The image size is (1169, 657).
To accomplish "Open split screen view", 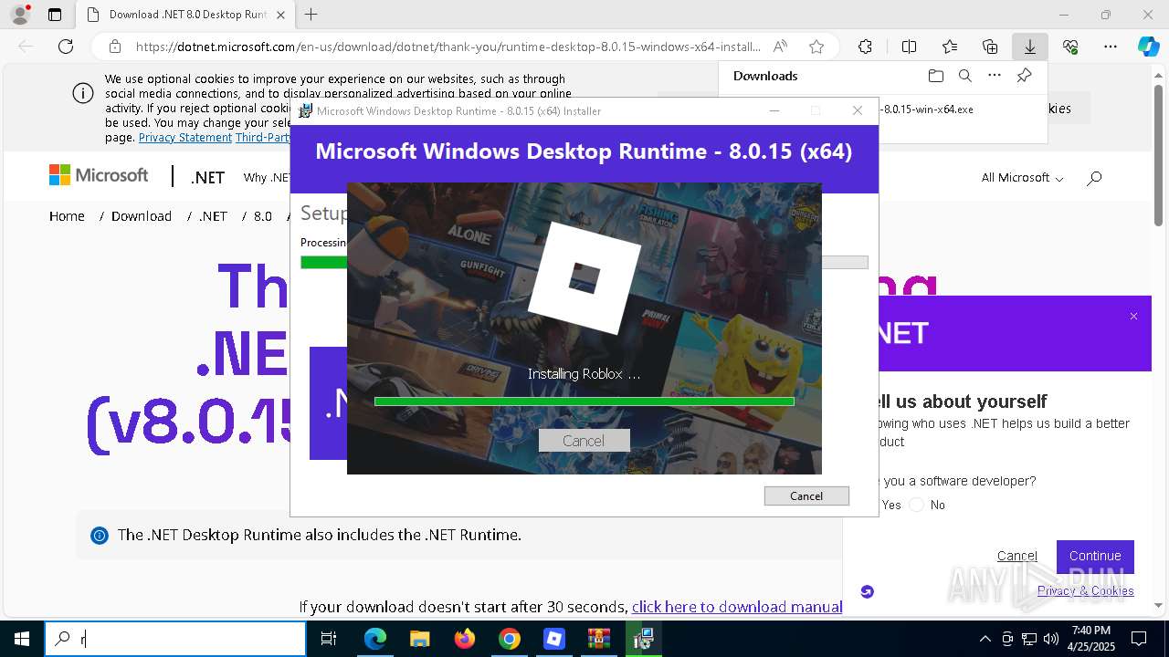I will pos(909,47).
